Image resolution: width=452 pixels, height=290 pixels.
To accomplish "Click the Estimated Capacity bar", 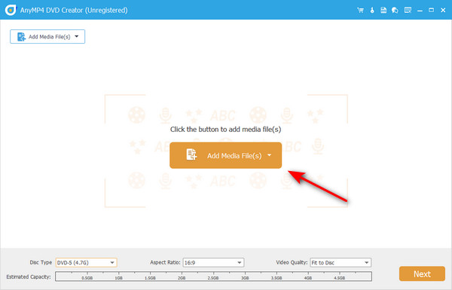I will pyautogui.click(x=213, y=276).
